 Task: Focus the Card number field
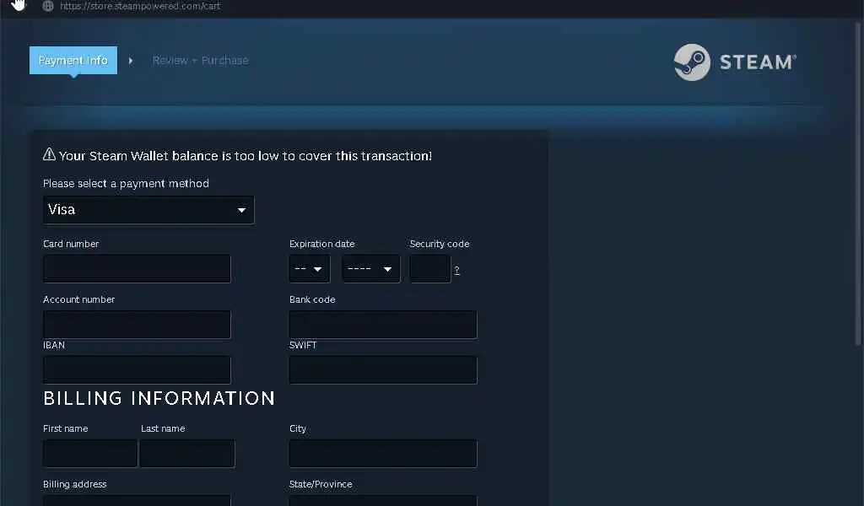point(137,269)
